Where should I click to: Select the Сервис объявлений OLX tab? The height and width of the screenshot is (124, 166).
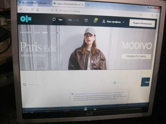pos(68,4)
